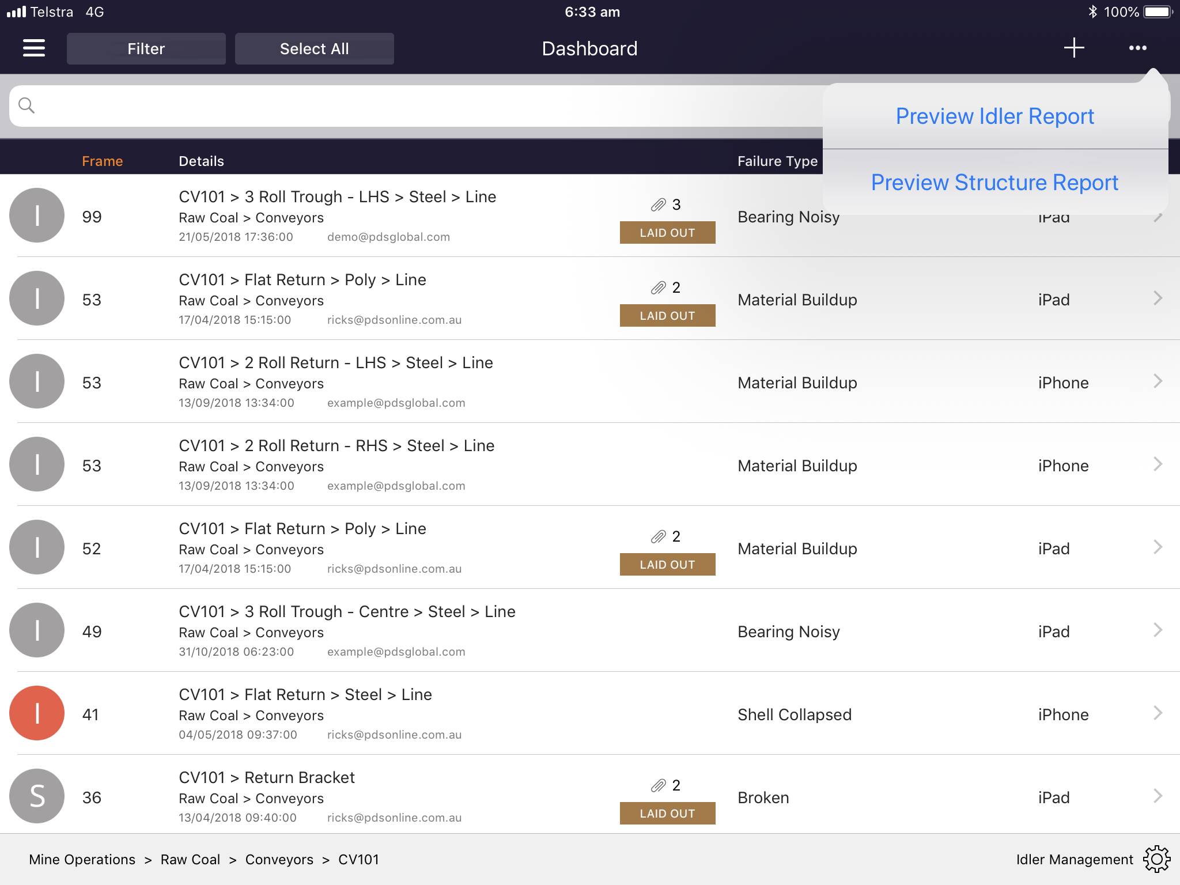Navigate to Conveyors breadcrumb
Image resolution: width=1180 pixels, height=885 pixels.
tap(279, 860)
